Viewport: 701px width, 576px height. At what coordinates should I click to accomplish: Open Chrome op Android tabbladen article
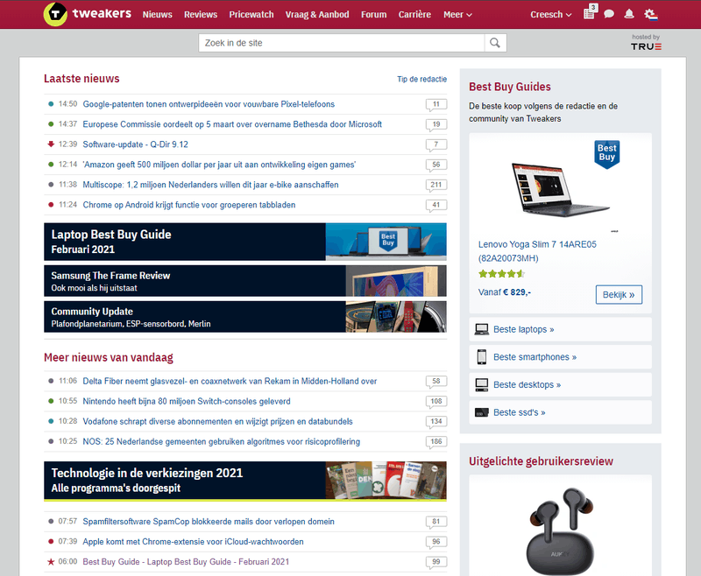coord(189,205)
